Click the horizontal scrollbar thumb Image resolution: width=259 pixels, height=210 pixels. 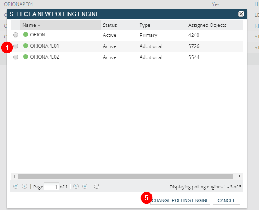(125, 176)
